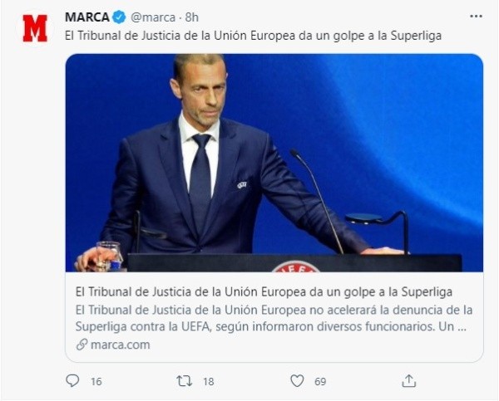Click the tweet text about the Superliga
Image resolution: width=499 pixels, height=401 pixels.
pyautogui.click(x=253, y=37)
